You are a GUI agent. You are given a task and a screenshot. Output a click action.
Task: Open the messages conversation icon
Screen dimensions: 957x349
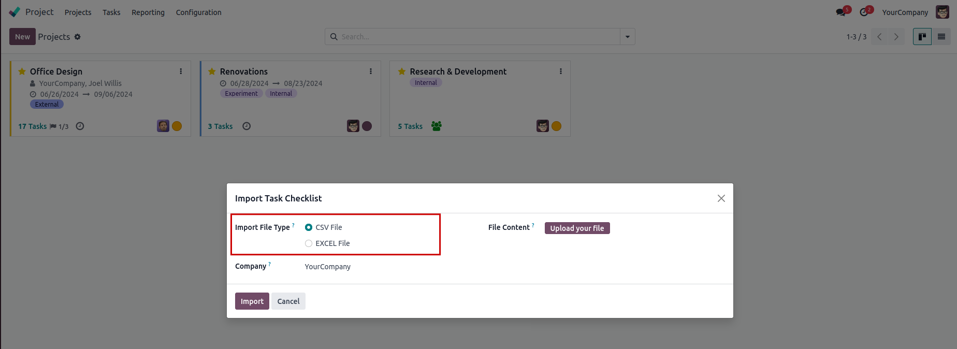pos(840,12)
